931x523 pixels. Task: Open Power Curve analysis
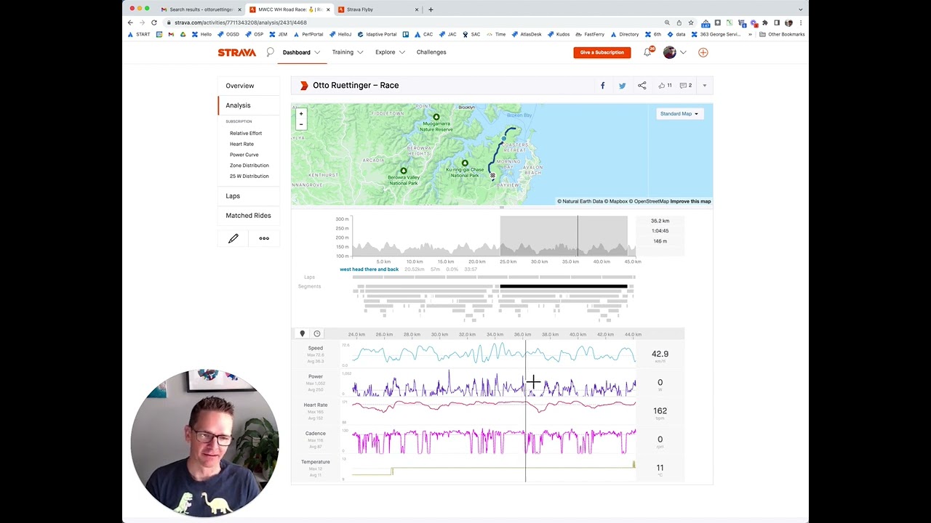[x=244, y=155]
